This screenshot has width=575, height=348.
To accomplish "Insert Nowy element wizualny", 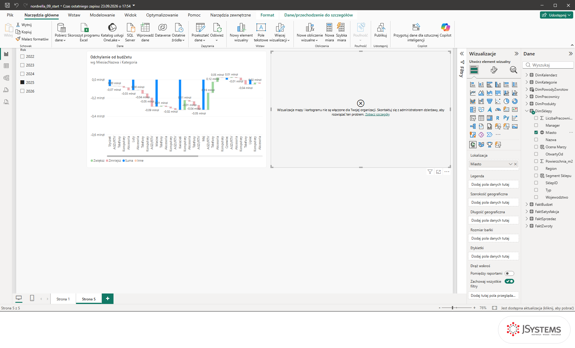I will point(241,32).
